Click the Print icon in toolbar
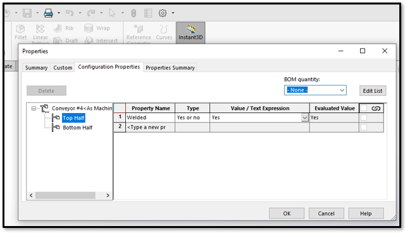 (x=48, y=13)
